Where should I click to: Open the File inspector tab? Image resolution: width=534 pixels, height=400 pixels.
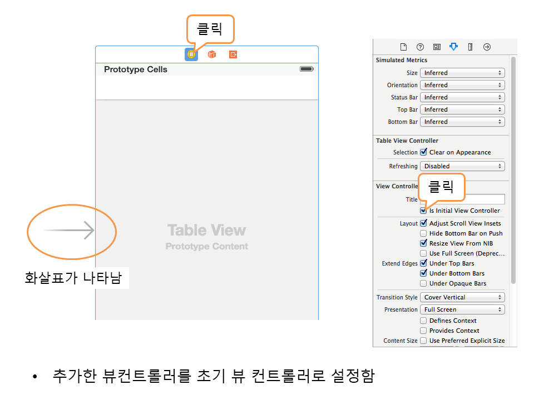coord(404,47)
